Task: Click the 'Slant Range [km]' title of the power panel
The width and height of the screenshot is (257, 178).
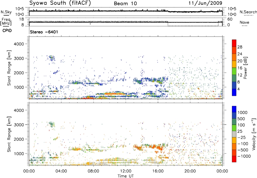Action: click(9, 68)
